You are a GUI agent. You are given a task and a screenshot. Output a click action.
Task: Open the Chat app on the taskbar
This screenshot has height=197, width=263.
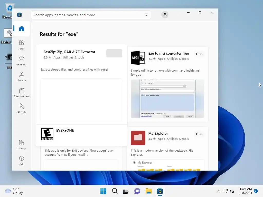(x=137, y=191)
